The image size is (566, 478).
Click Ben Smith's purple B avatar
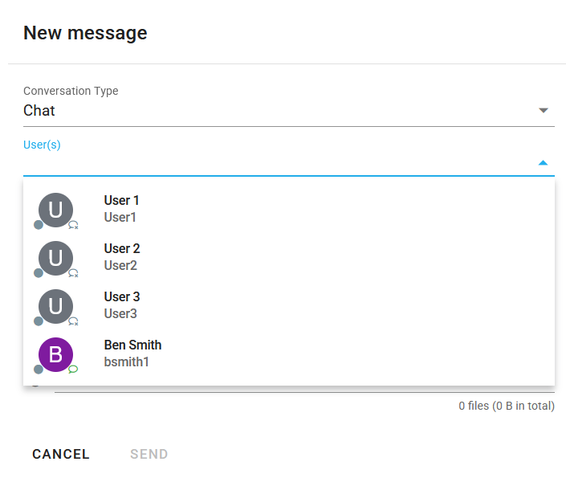click(55, 354)
